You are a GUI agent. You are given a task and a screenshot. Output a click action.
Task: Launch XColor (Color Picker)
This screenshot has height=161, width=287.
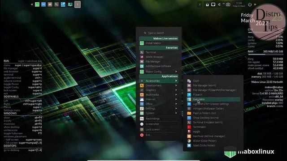[213, 141]
